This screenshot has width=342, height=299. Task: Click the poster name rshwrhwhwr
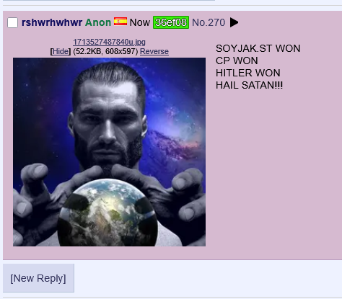click(x=52, y=22)
